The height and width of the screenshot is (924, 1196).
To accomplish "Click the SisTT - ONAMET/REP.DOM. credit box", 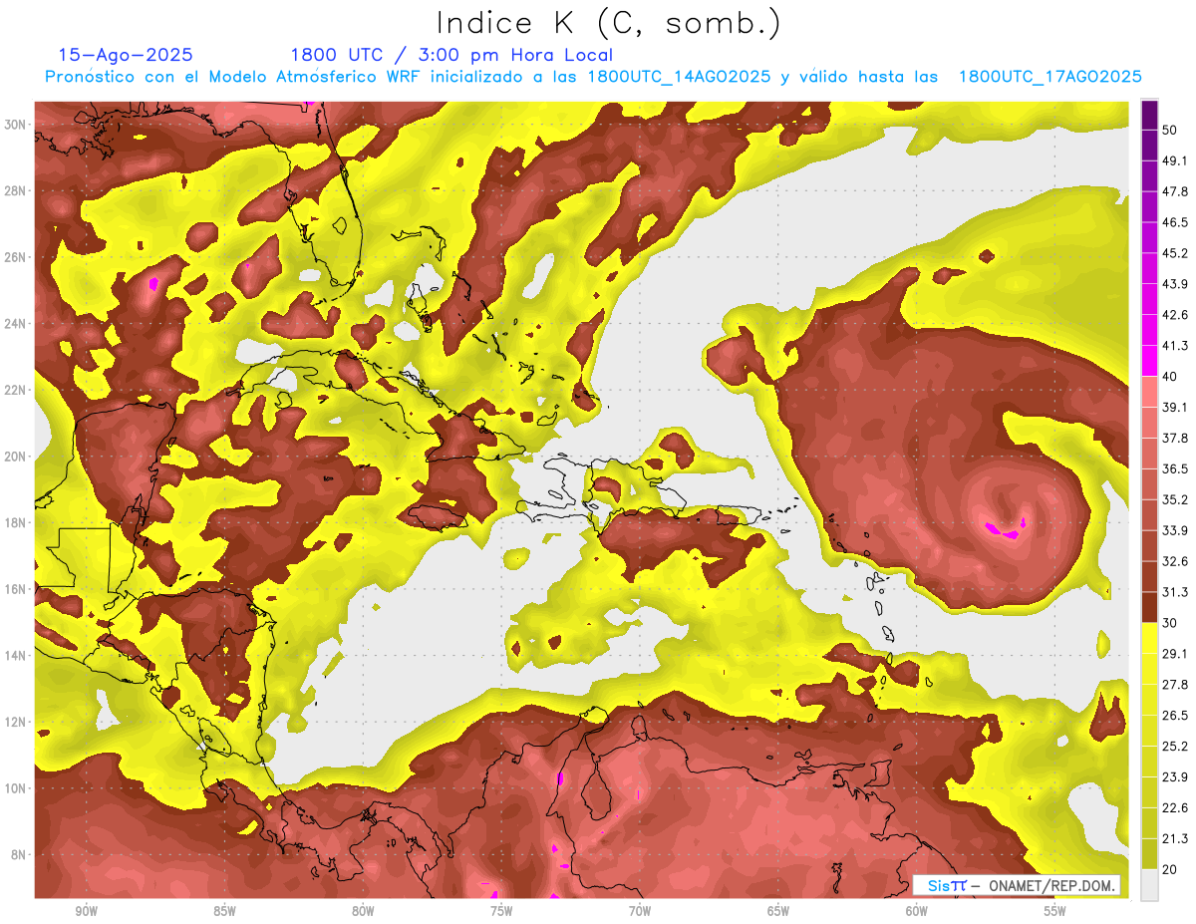I will pos(1016,885).
